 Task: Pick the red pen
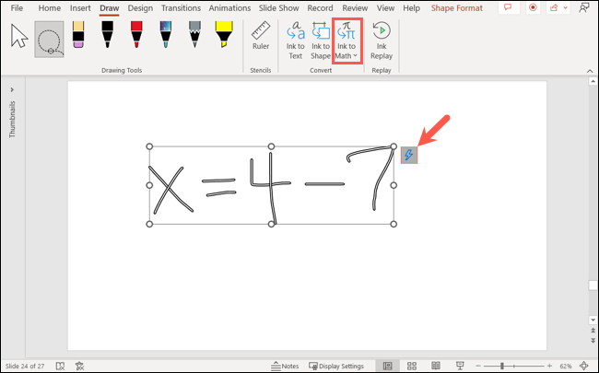click(137, 35)
